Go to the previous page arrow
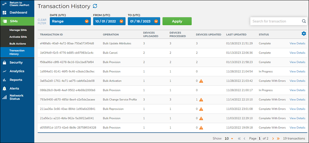 point(244,138)
